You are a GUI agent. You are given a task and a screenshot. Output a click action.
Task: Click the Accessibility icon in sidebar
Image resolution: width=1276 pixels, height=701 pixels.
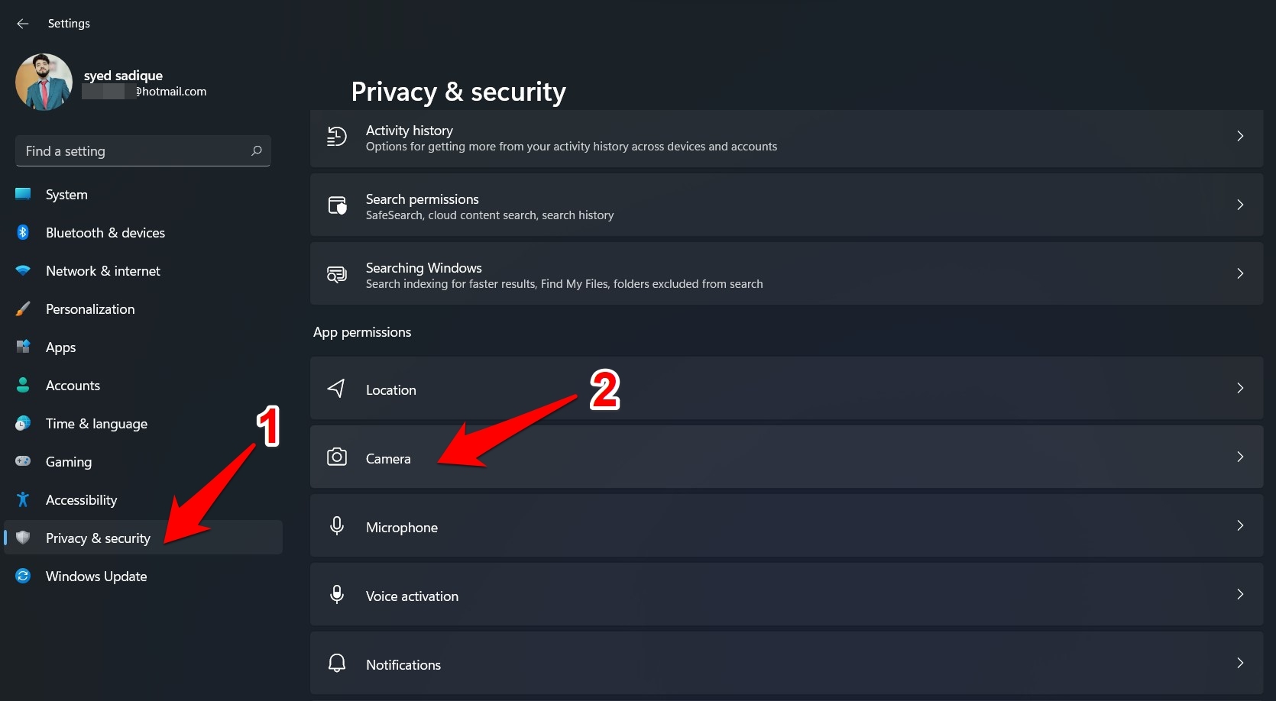click(23, 499)
